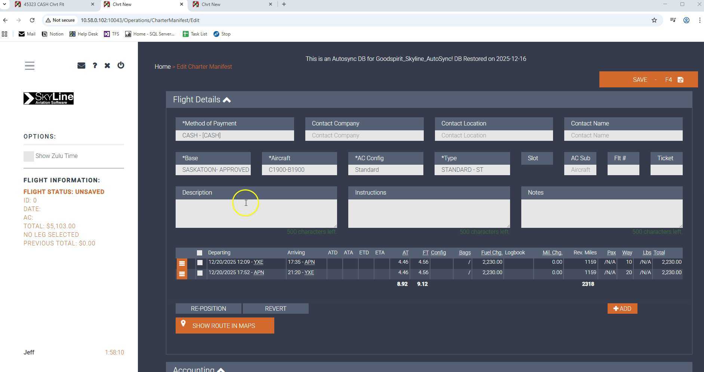The width and height of the screenshot is (704, 372).
Task: Open help via question mark icon
Action: coord(95,66)
